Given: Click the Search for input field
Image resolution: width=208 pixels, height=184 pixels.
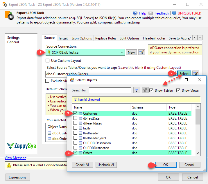Looking at the screenshot, I should click(x=110, y=90).
